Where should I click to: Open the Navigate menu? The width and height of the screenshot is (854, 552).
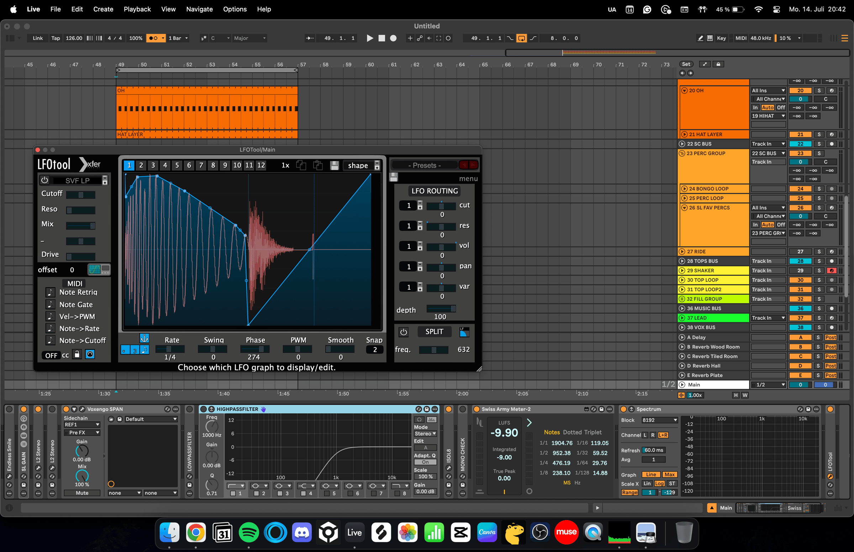199,9
